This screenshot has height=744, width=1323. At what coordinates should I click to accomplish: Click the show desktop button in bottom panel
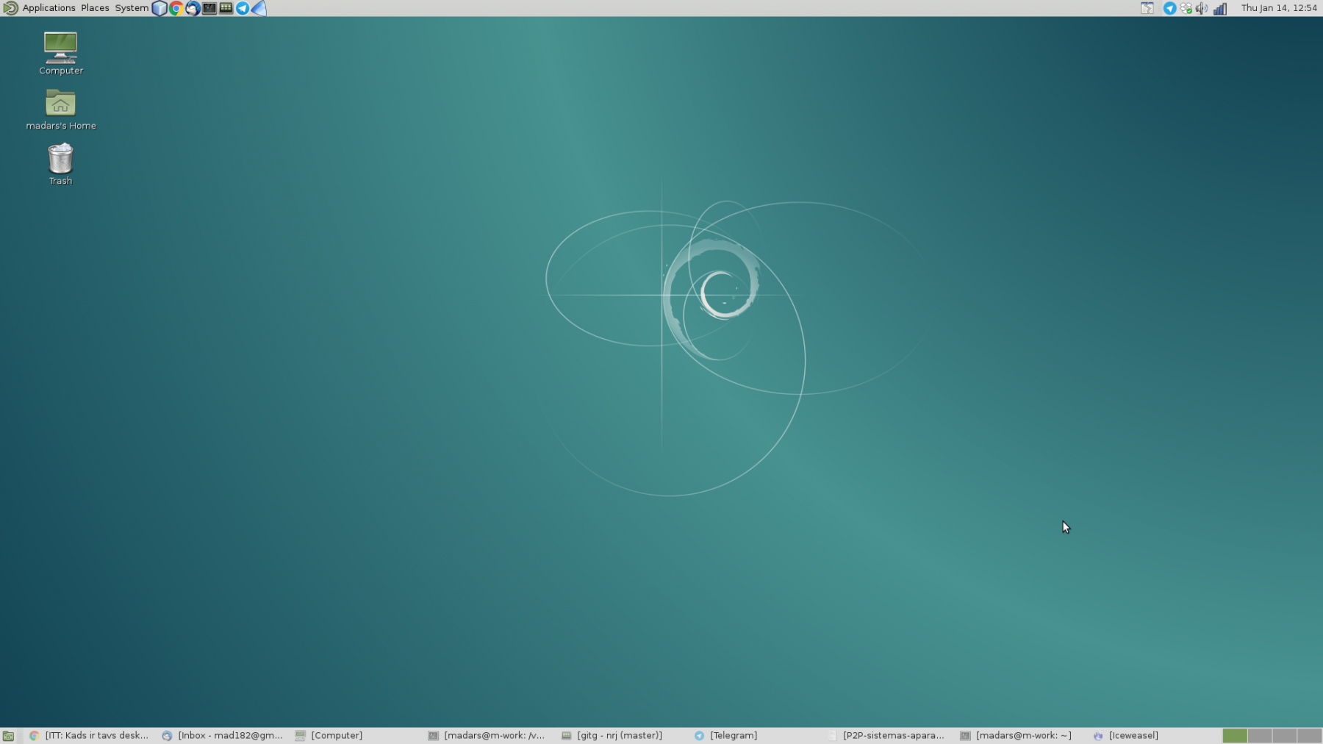point(8,735)
